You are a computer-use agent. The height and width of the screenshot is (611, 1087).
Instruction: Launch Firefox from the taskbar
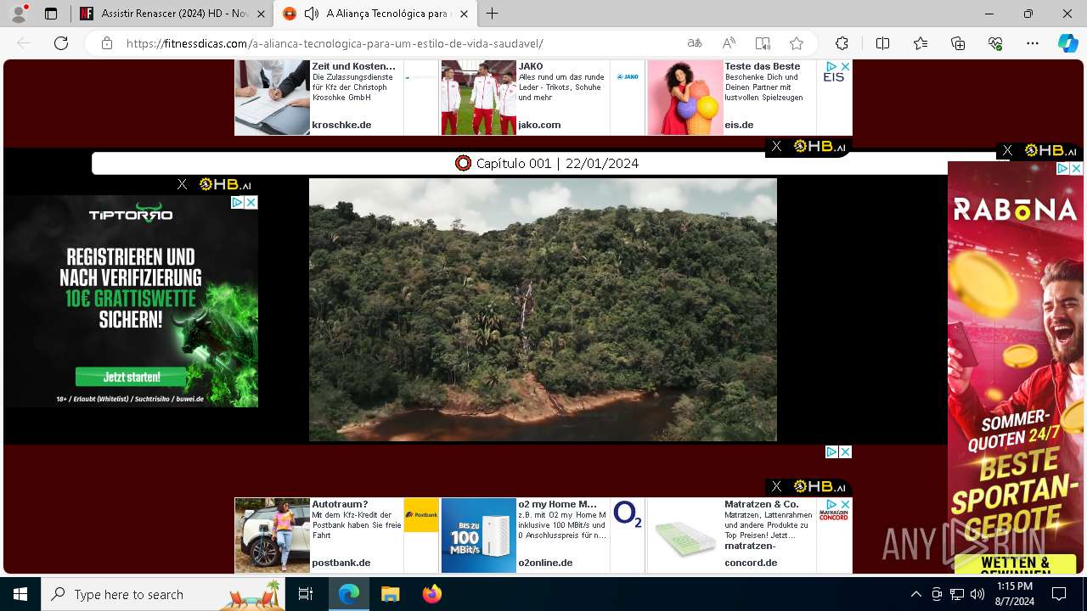(432, 594)
